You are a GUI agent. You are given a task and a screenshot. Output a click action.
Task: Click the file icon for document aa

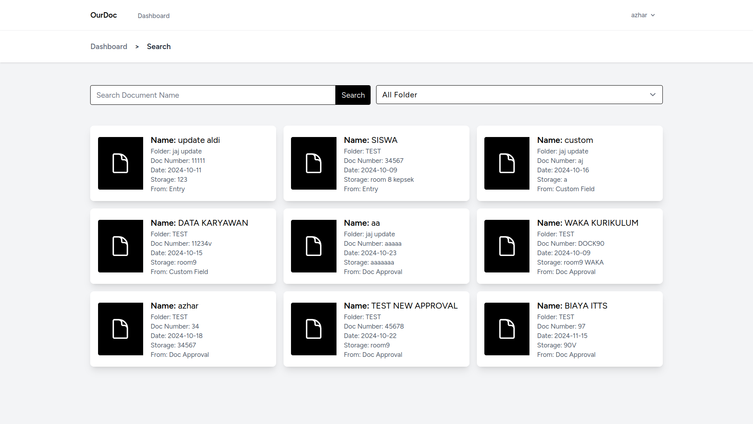point(313,246)
